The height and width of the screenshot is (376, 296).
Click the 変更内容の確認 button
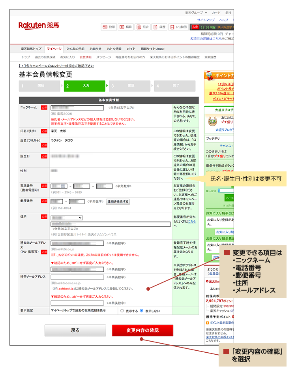[x=142, y=330]
